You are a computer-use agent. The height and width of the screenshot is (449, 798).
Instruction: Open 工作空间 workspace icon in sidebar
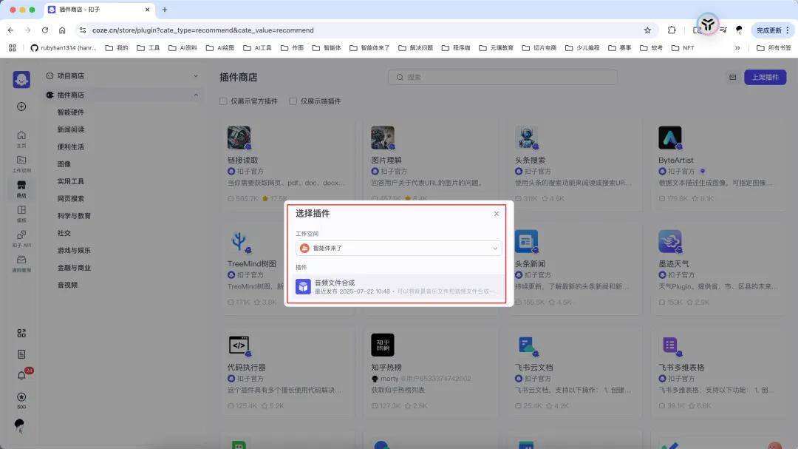click(21, 163)
